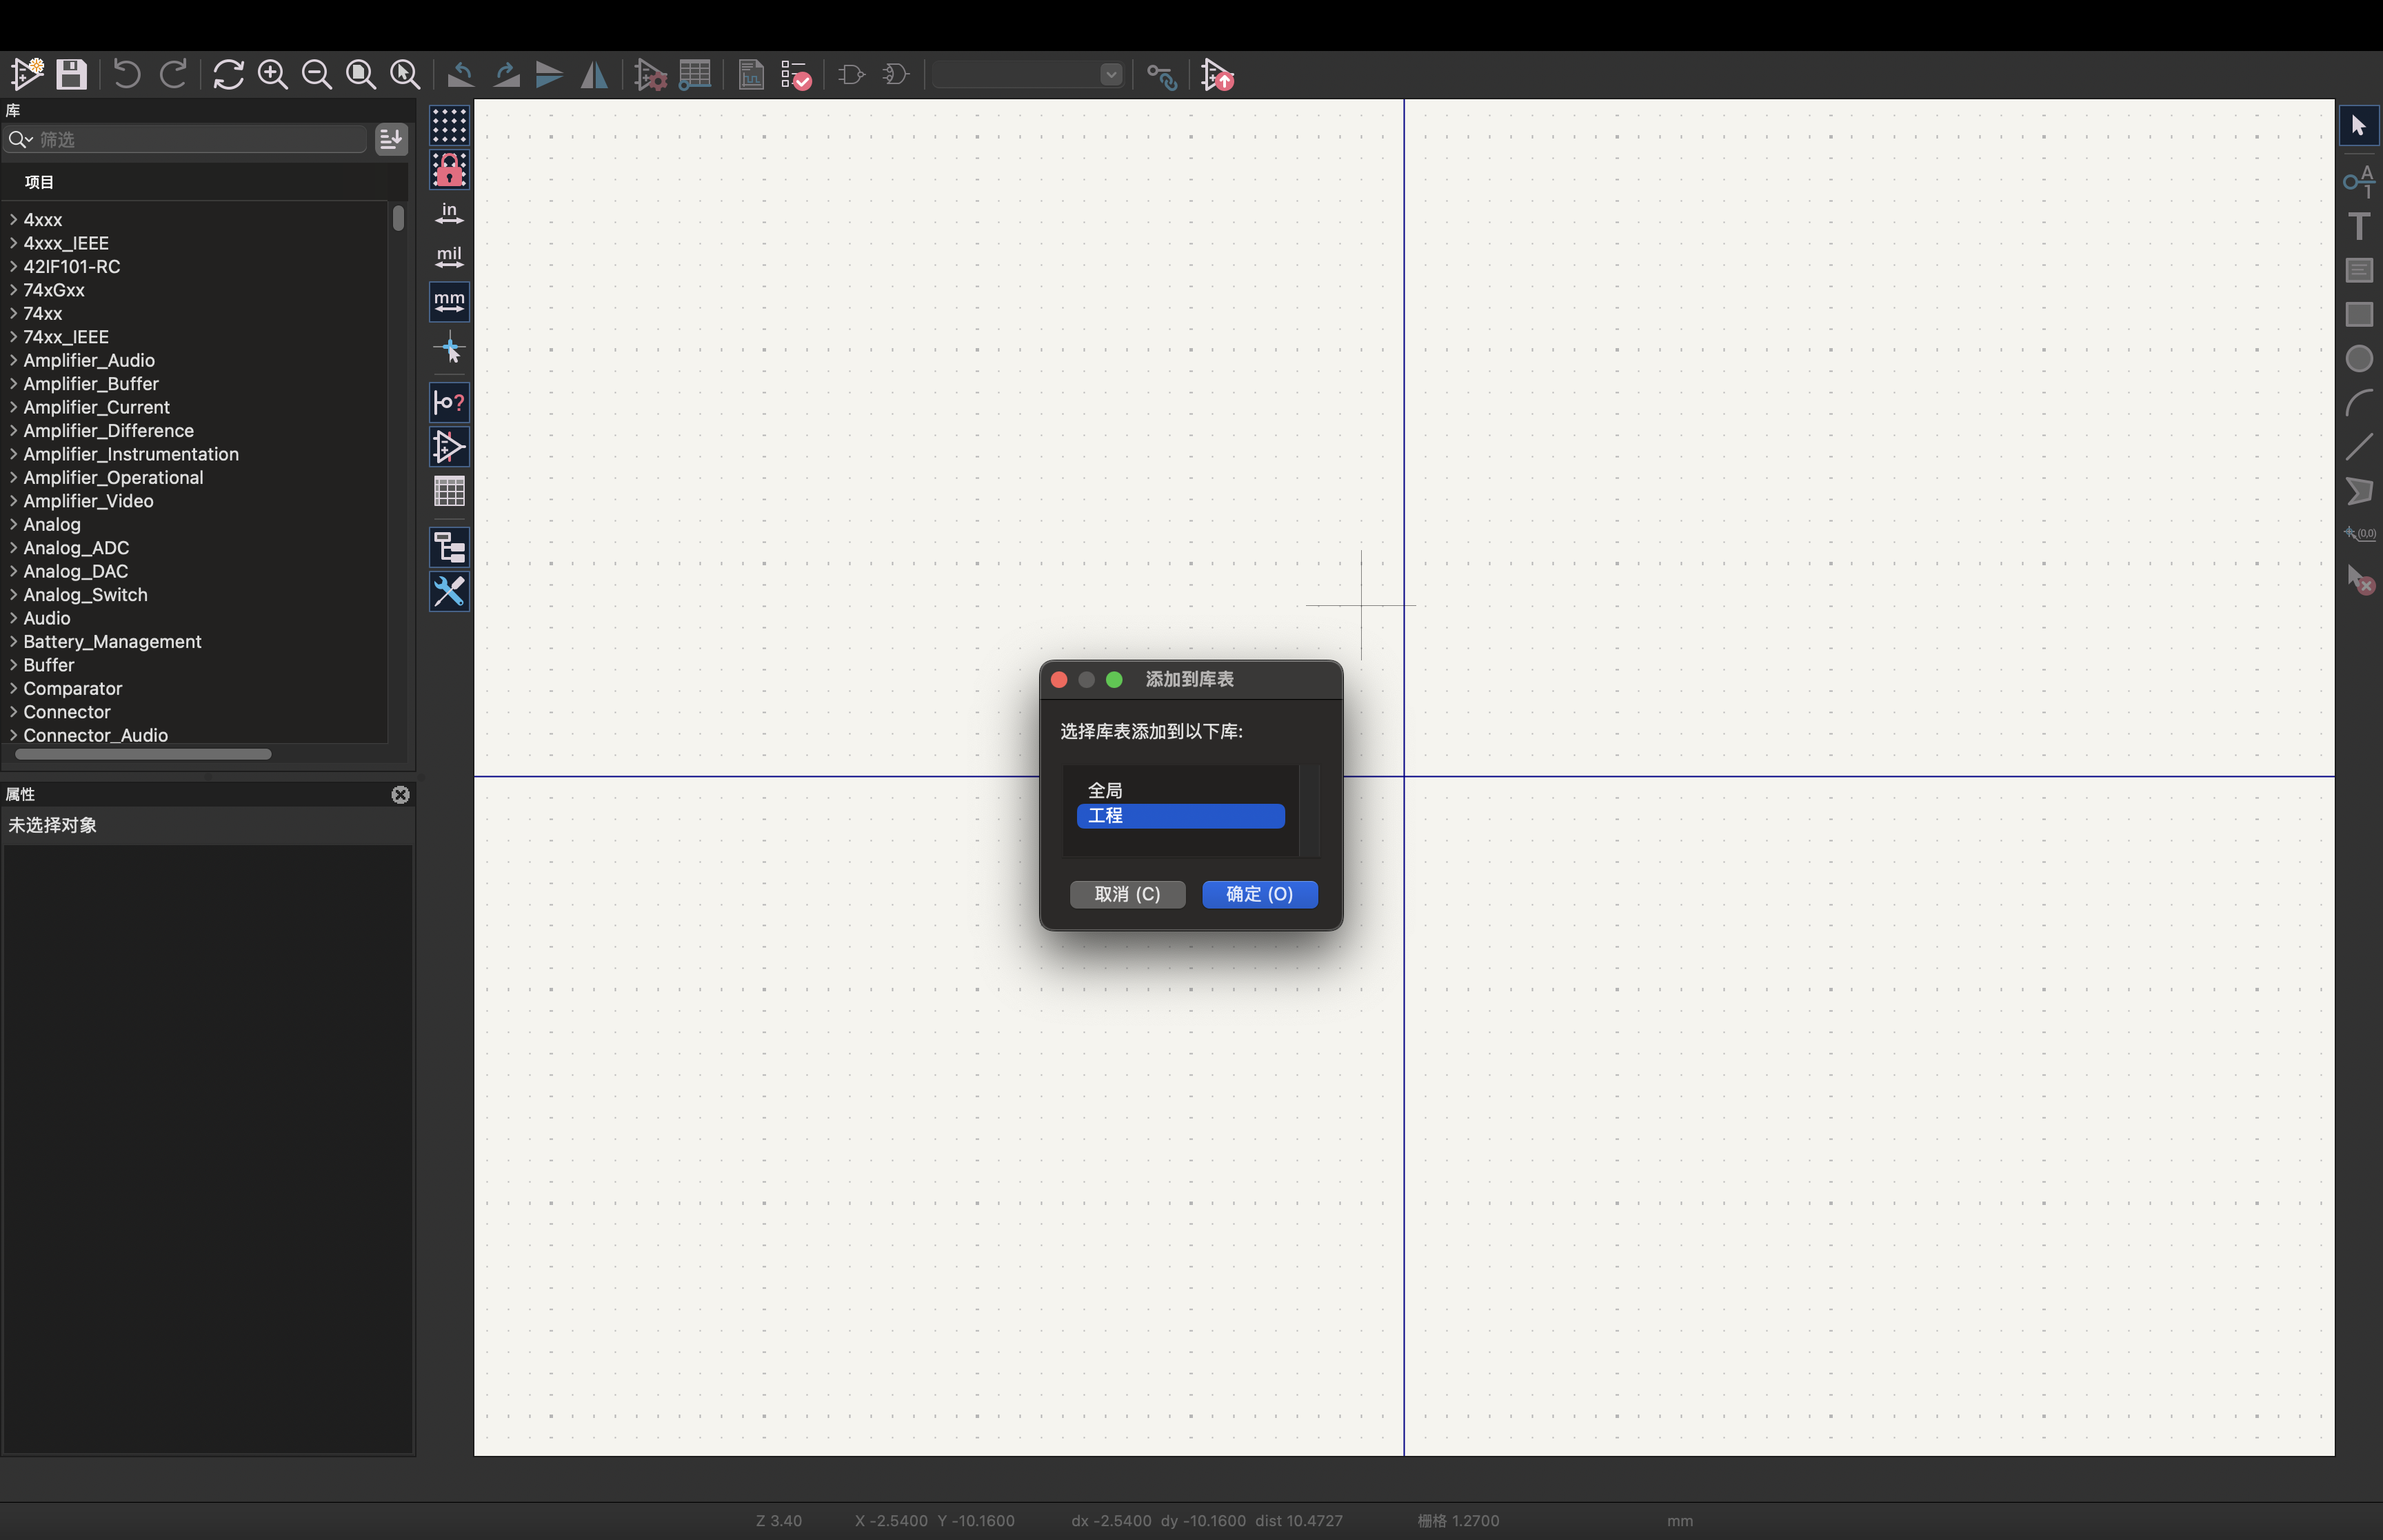Select 全局 in the library table list
2383x1540 pixels.
coord(1180,790)
